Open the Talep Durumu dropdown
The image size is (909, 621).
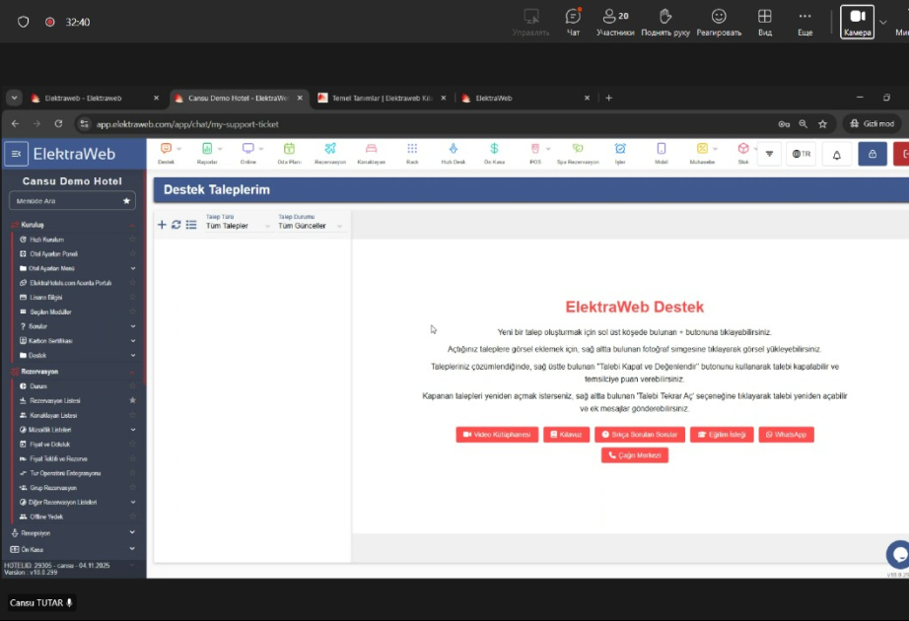(x=310, y=226)
